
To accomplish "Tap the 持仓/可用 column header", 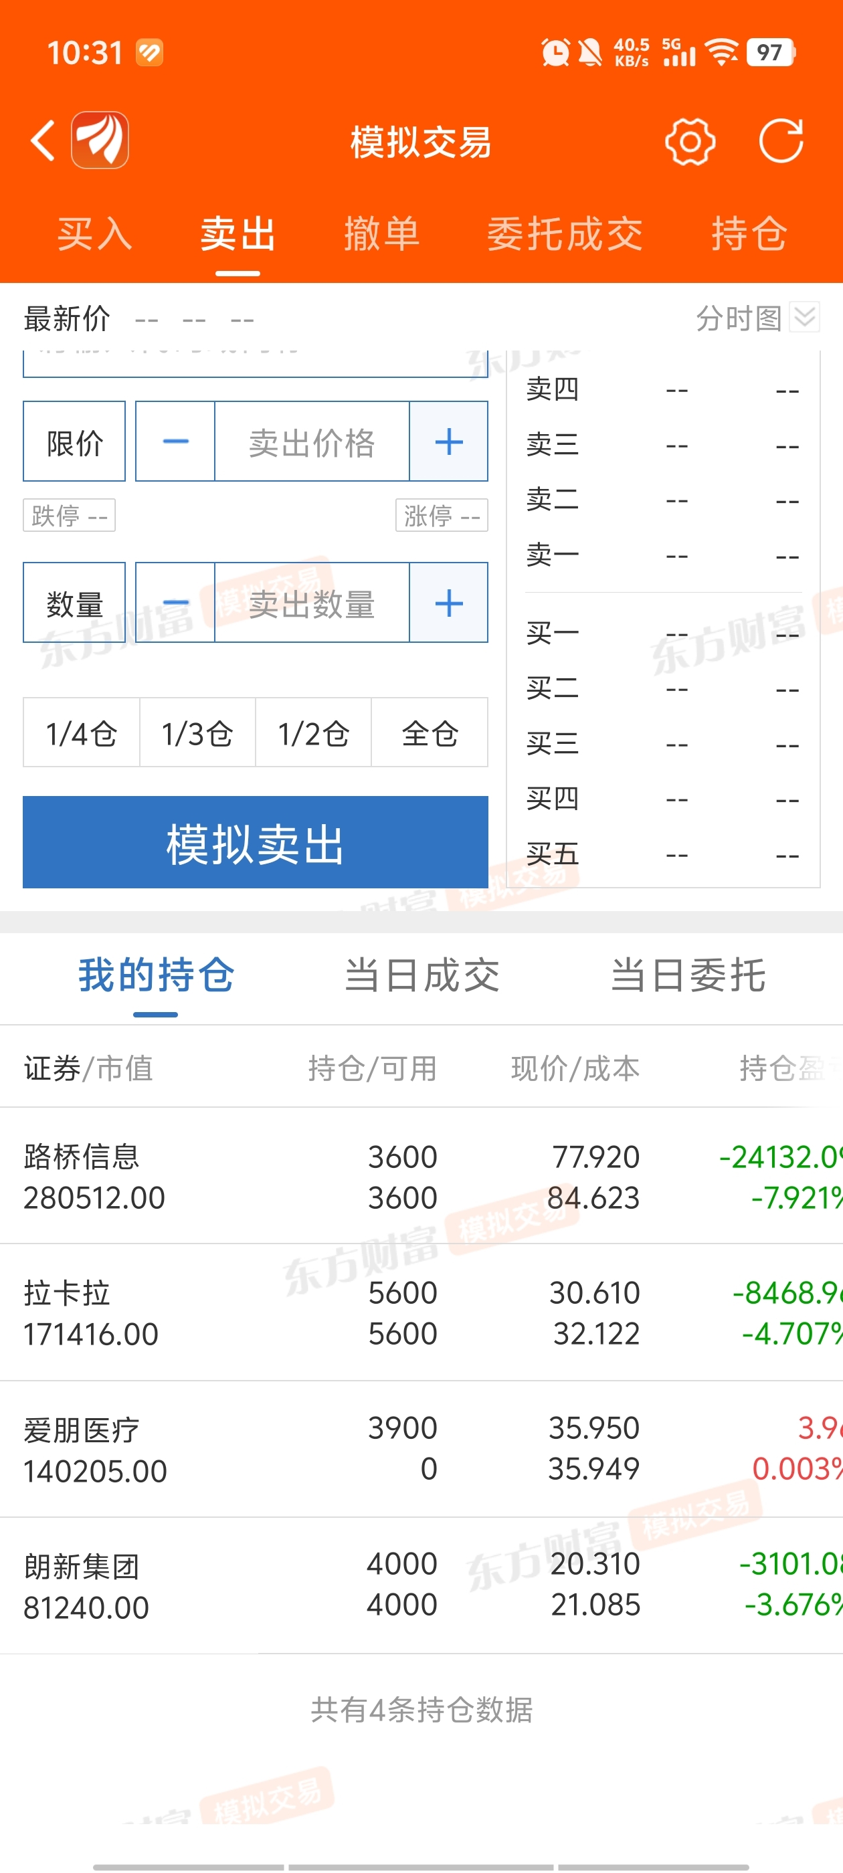I will point(373,1068).
